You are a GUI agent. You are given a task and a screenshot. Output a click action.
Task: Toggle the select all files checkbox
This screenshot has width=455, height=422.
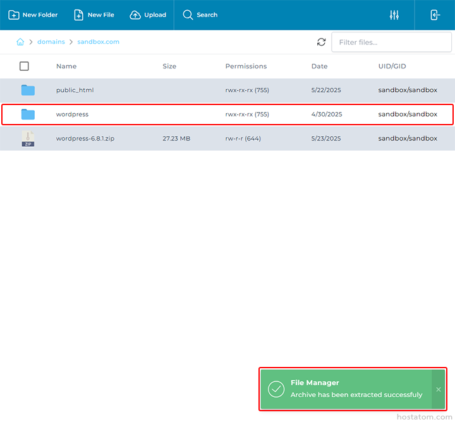click(24, 66)
